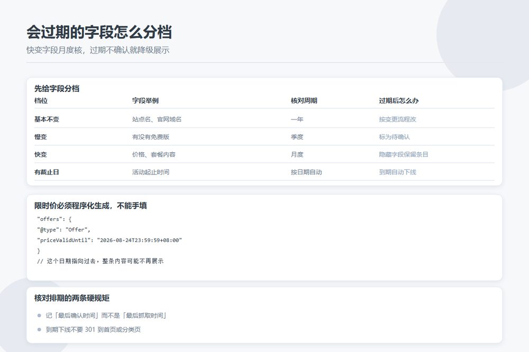Click the cell 按日期自动

point(306,172)
